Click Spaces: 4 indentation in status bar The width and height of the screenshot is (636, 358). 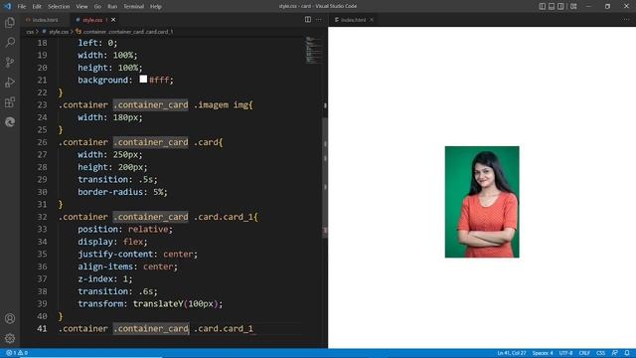pos(543,353)
